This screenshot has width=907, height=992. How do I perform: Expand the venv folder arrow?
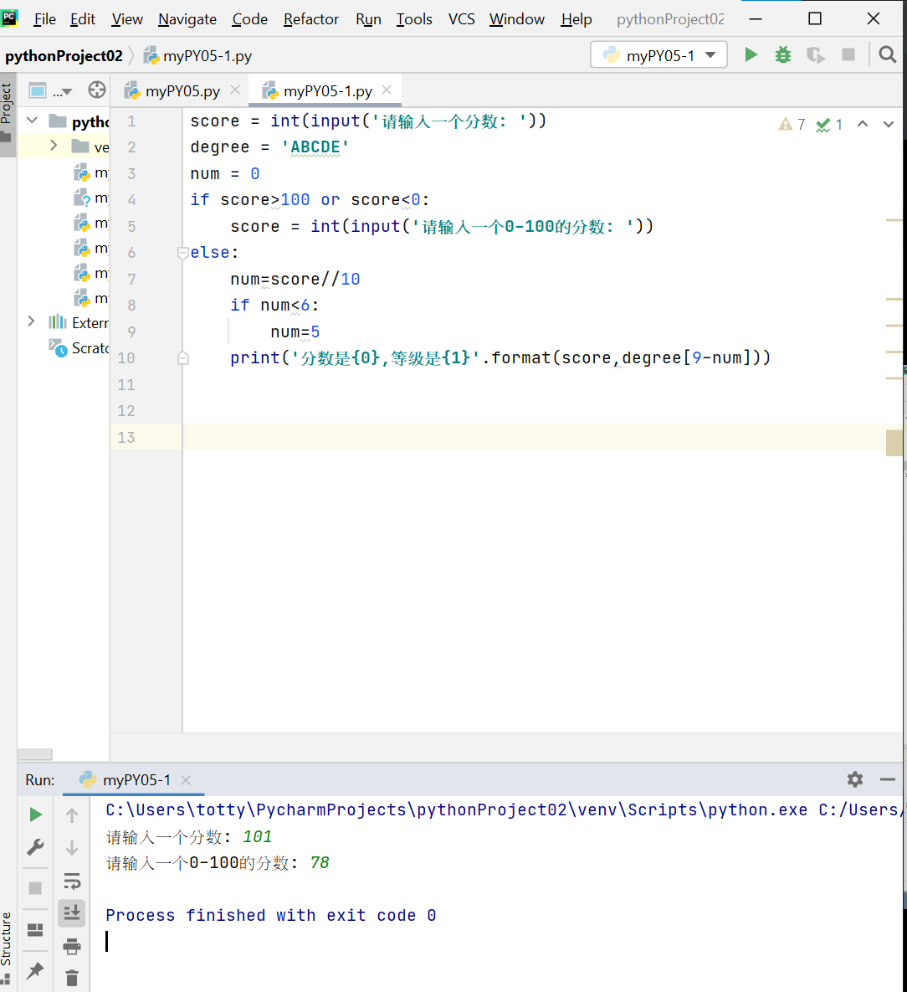[x=54, y=146]
